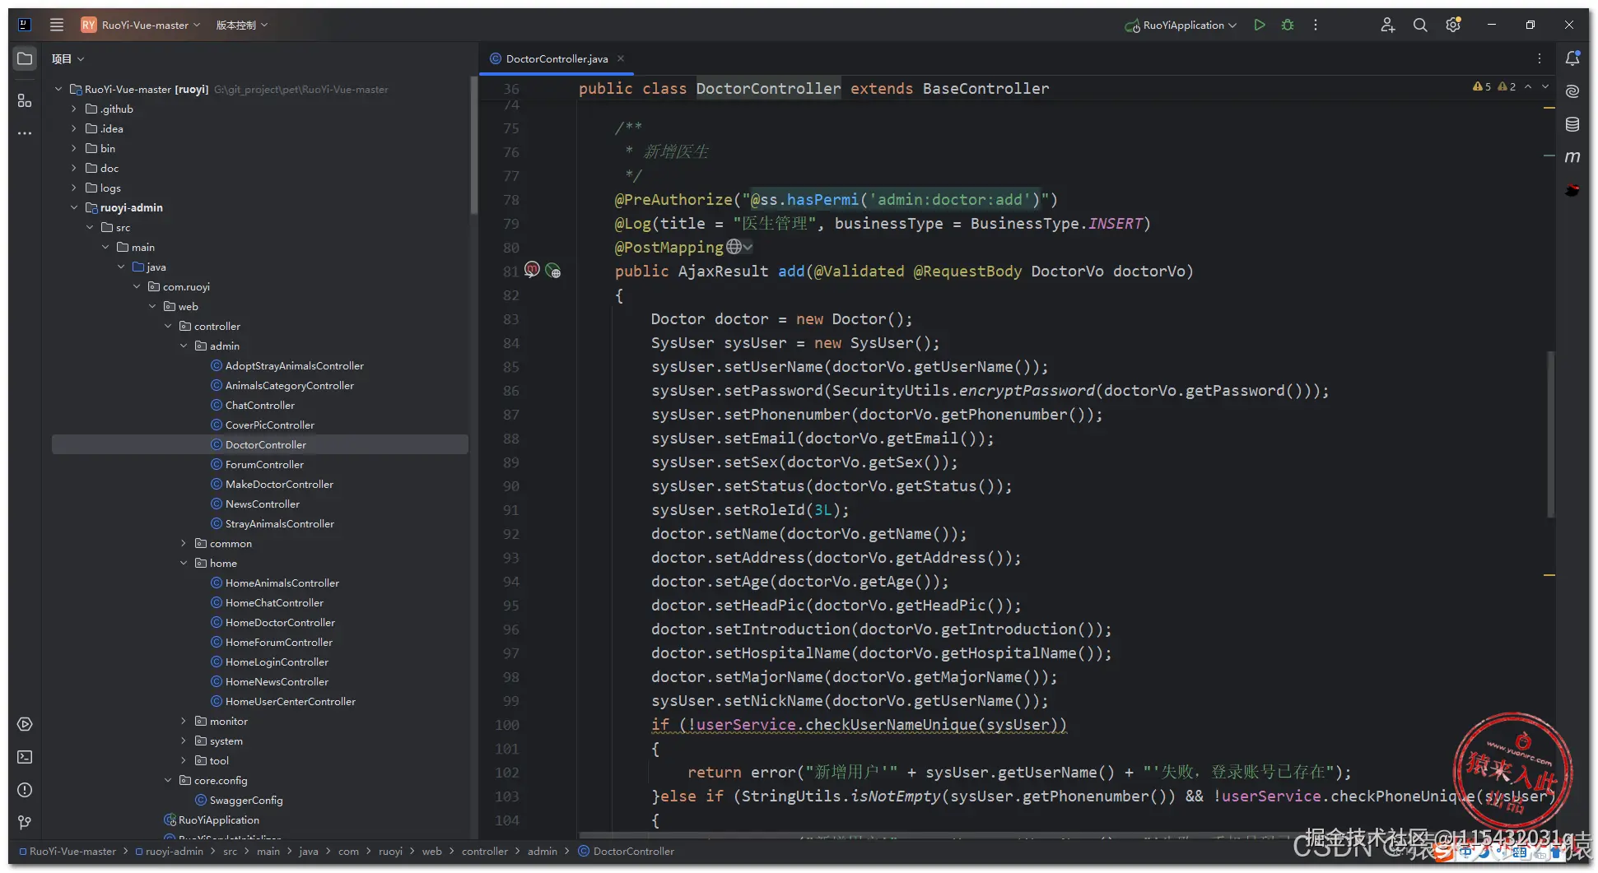The height and width of the screenshot is (873, 1598).
Task: Expand the doc folder
Action: (74, 168)
